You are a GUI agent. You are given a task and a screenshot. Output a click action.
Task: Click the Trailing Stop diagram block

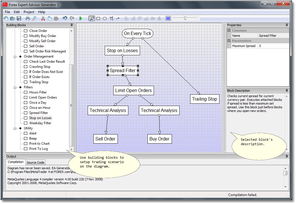pyautogui.click(x=204, y=99)
